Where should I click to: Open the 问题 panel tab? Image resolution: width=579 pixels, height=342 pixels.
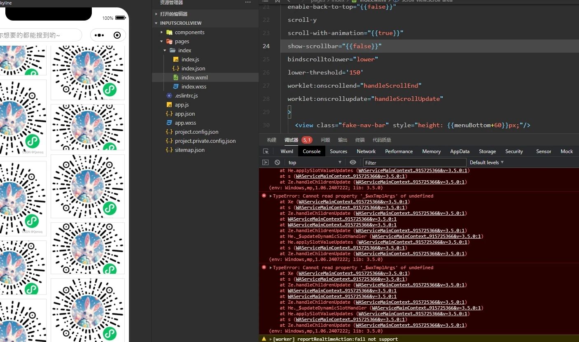pos(325,140)
